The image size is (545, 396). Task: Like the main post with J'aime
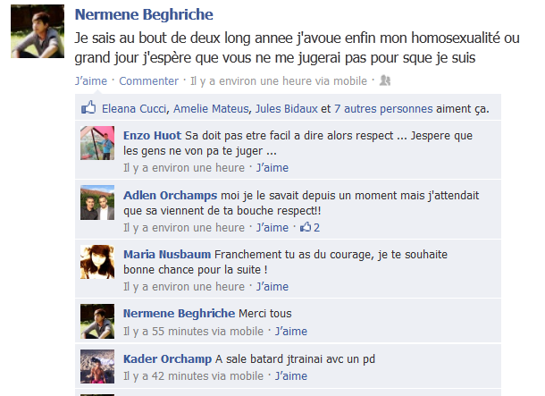[x=91, y=81]
